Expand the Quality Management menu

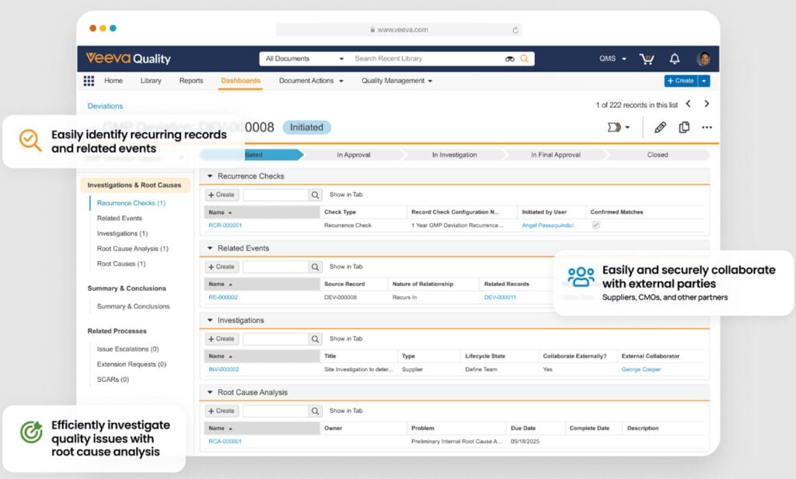coord(396,81)
